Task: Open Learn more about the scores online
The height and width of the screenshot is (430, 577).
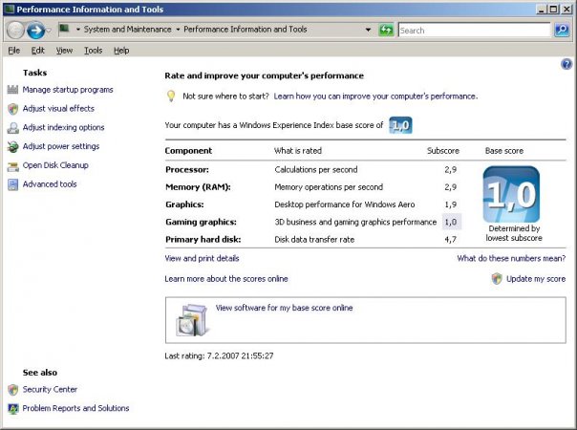Action: pos(226,279)
